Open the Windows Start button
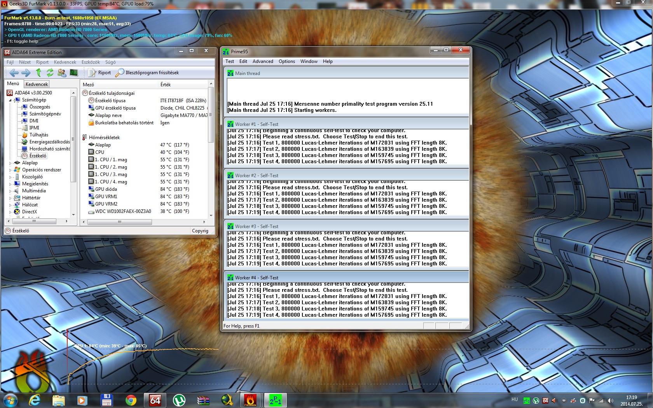653x408 pixels. click(x=10, y=400)
